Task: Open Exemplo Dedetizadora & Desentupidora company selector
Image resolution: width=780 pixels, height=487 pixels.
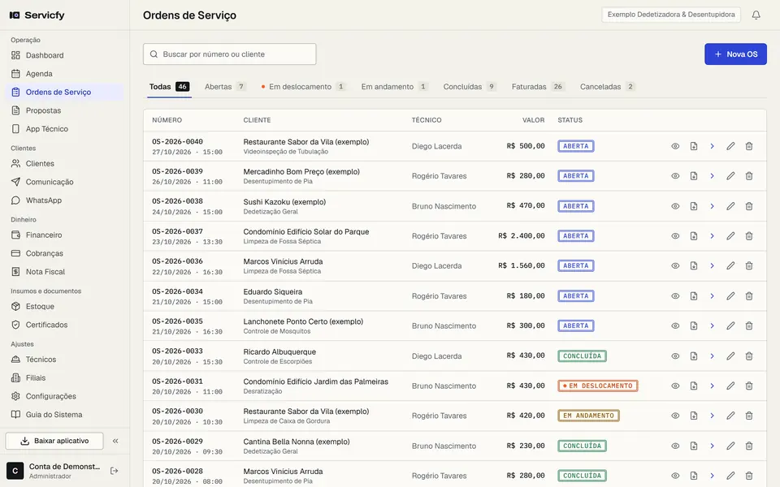Action: pyautogui.click(x=671, y=15)
